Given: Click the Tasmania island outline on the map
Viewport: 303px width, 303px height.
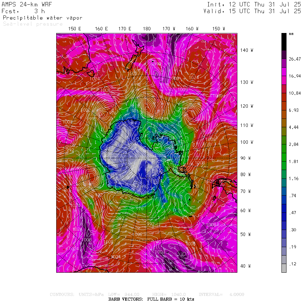Looking at the screenshot, I should point(91,73).
